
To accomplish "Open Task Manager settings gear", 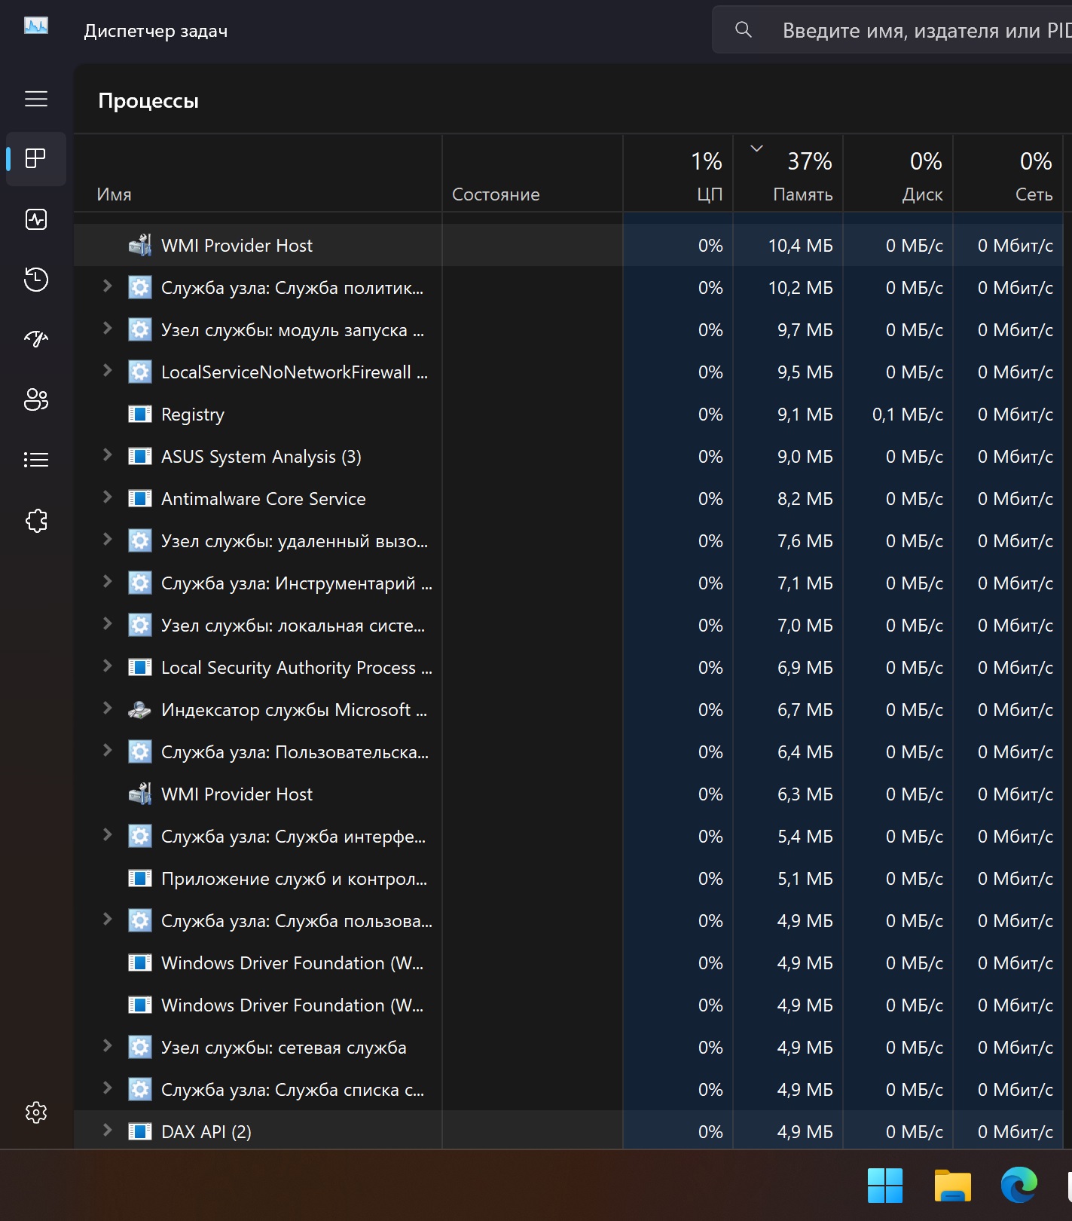I will point(36,1112).
